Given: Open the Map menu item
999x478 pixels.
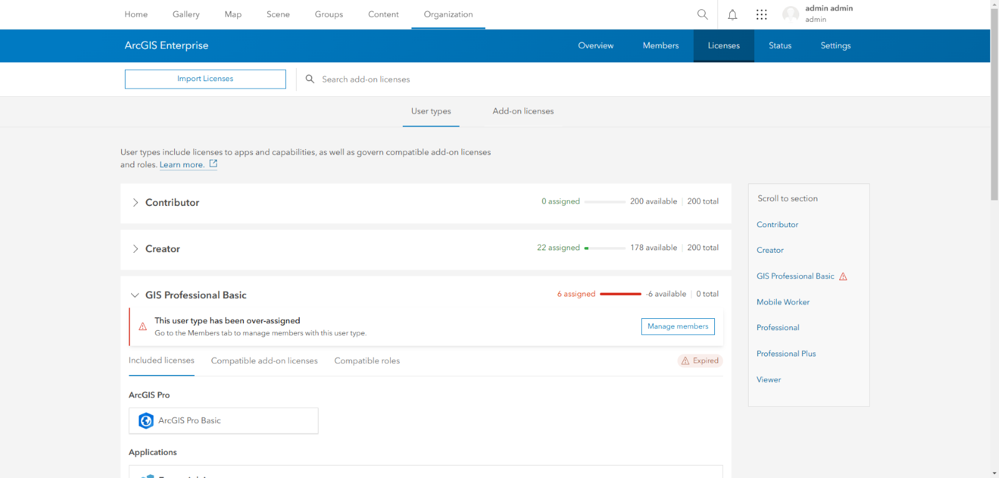Looking at the screenshot, I should pos(233,14).
